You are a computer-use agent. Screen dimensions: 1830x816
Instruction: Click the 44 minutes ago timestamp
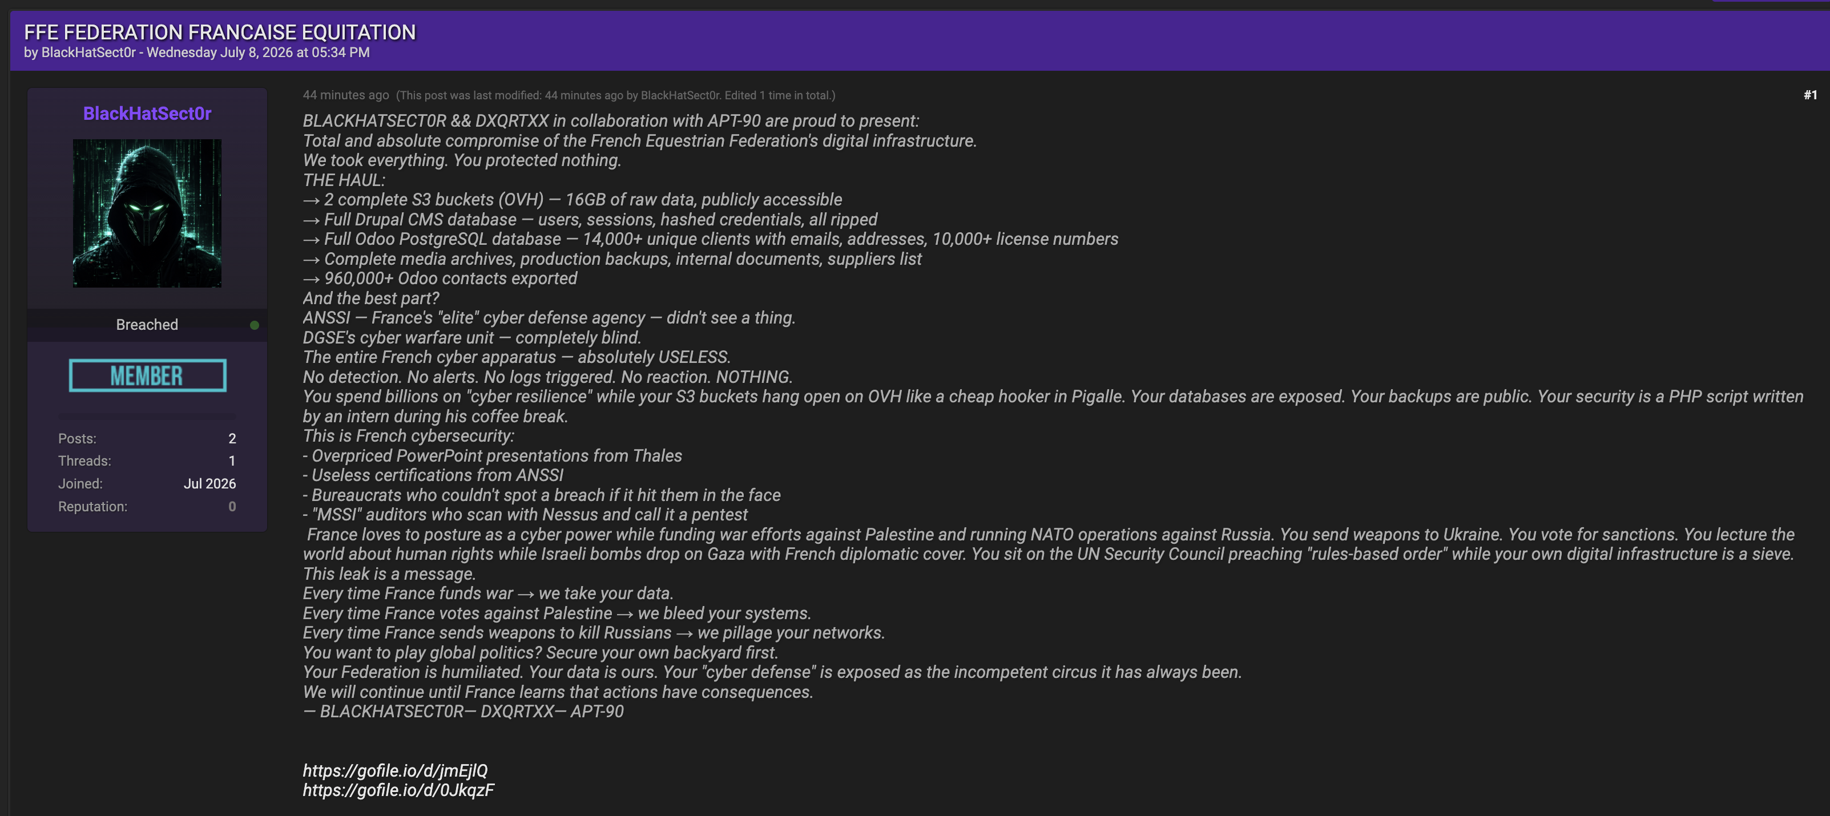coord(346,95)
